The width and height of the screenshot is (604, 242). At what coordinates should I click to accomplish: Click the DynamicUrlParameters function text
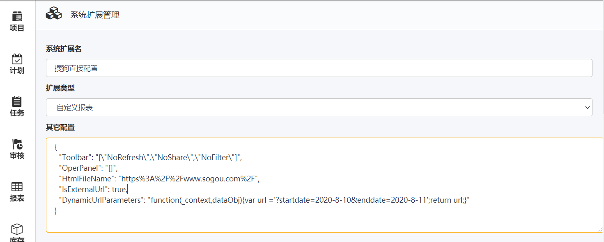pos(308,200)
